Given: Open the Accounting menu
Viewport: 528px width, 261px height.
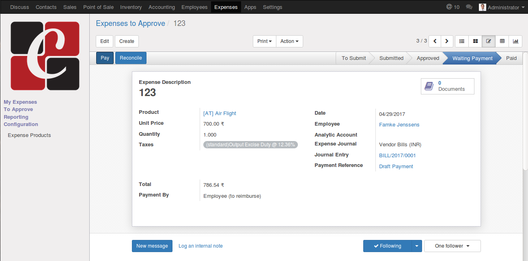Looking at the screenshot, I should point(162,7).
